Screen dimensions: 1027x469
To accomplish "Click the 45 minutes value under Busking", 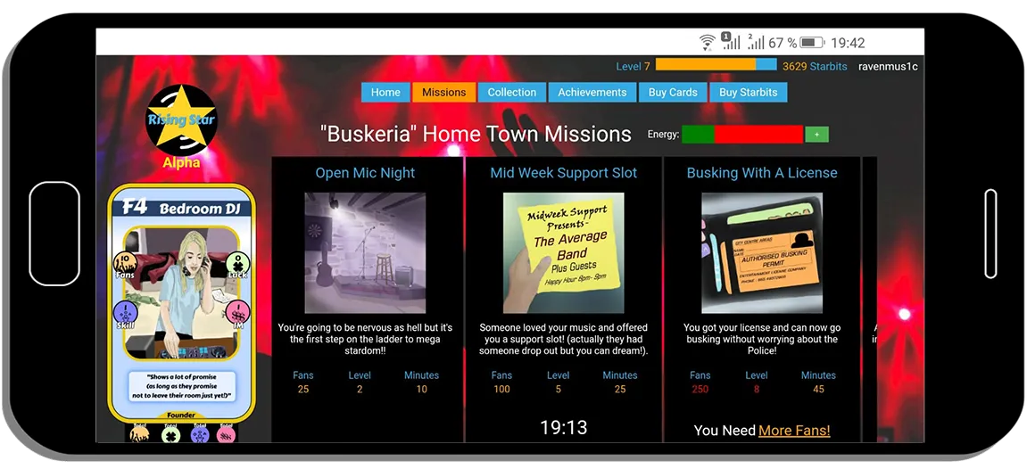I will click(818, 389).
